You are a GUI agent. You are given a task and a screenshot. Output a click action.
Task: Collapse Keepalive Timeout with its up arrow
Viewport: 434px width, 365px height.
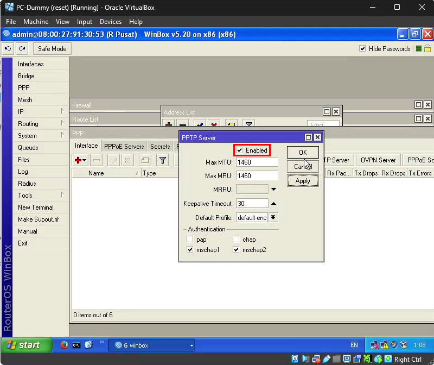pyautogui.click(x=274, y=204)
